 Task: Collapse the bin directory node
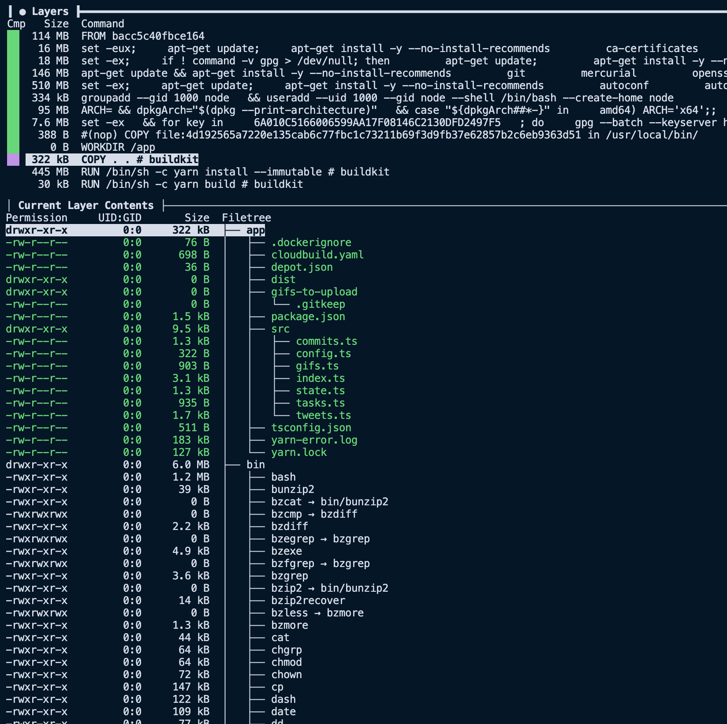pos(255,465)
